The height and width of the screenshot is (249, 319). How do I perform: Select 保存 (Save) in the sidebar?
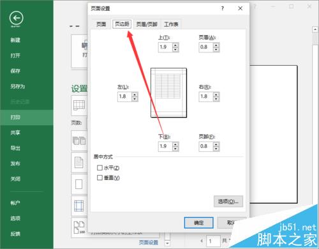pyautogui.click(x=15, y=71)
